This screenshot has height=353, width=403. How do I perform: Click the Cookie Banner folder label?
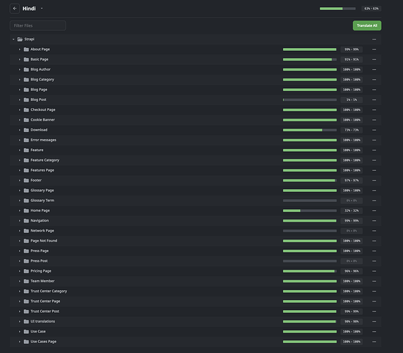coord(42,120)
